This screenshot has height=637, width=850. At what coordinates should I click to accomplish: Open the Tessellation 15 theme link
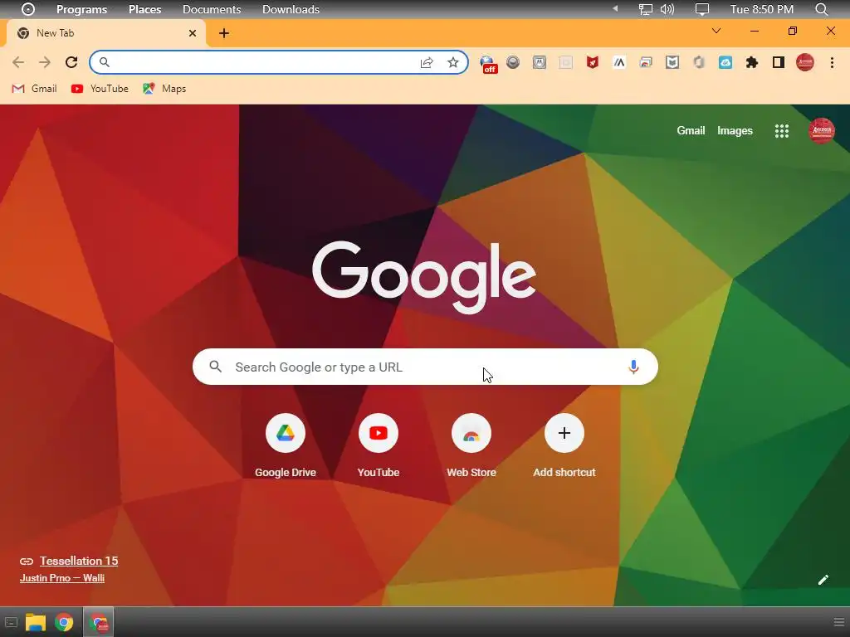click(79, 562)
